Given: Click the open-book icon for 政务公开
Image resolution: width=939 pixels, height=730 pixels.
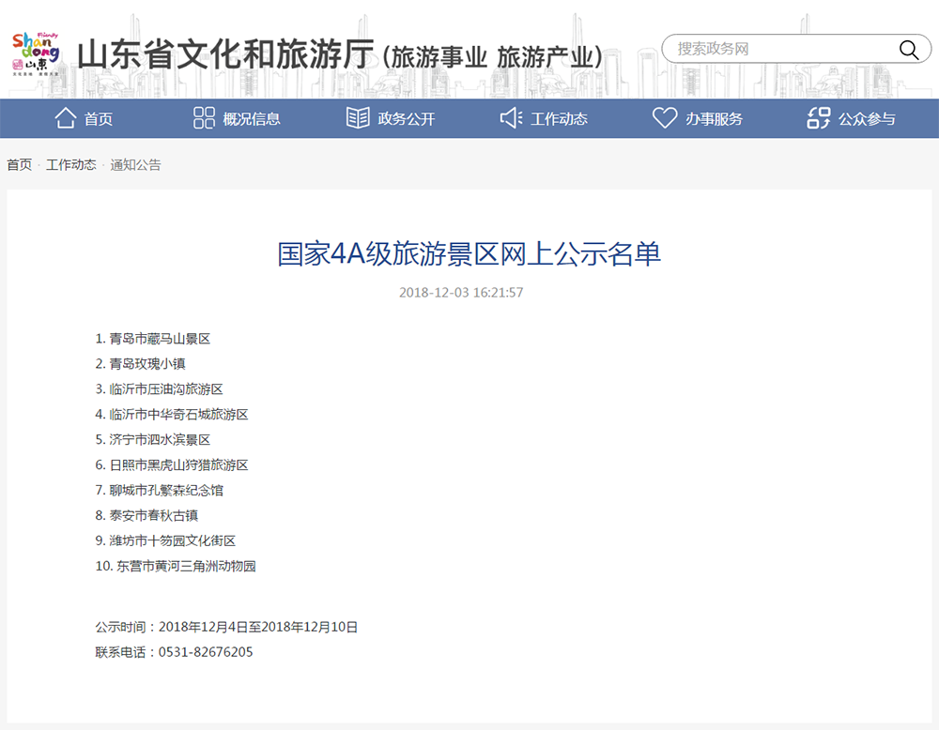Looking at the screenshot, I should [x=358, y=118].
